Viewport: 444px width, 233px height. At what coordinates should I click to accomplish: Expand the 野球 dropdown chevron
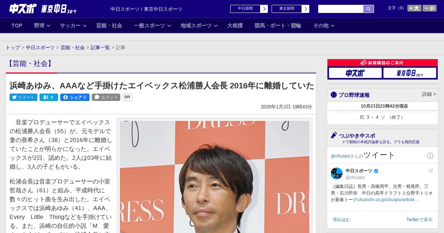tap(48, 26)
